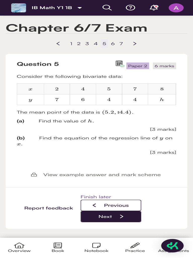The height and width of the screenshot is (258, 193).
Task: Click the green floating chat logo button
Action: coord(172,245)
